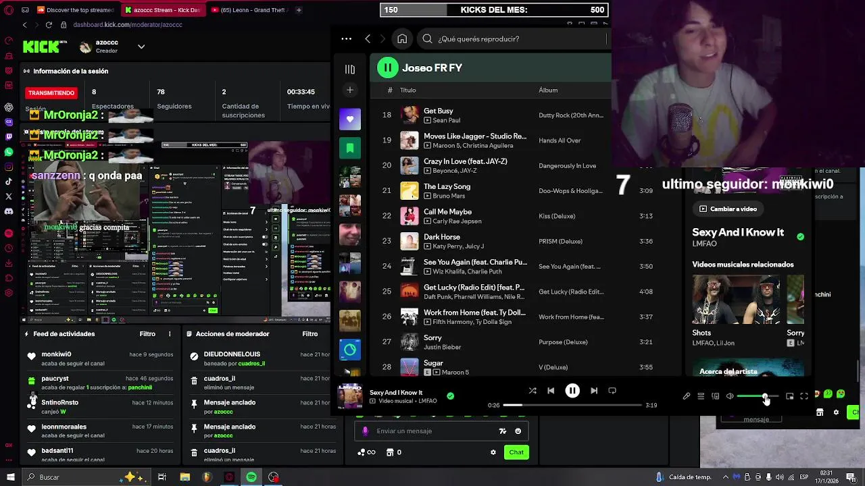Open the emoji picker in chat input
The width and height of the screenshot is (865, 486).
coord(518,431)
